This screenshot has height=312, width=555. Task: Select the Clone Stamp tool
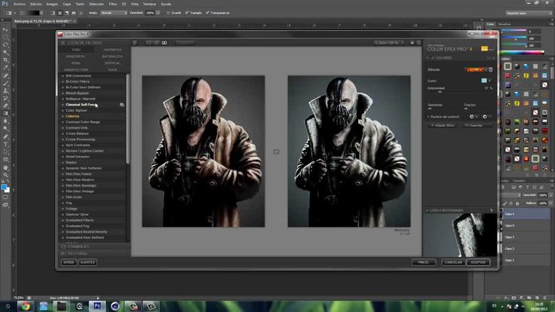coord(5,91)
